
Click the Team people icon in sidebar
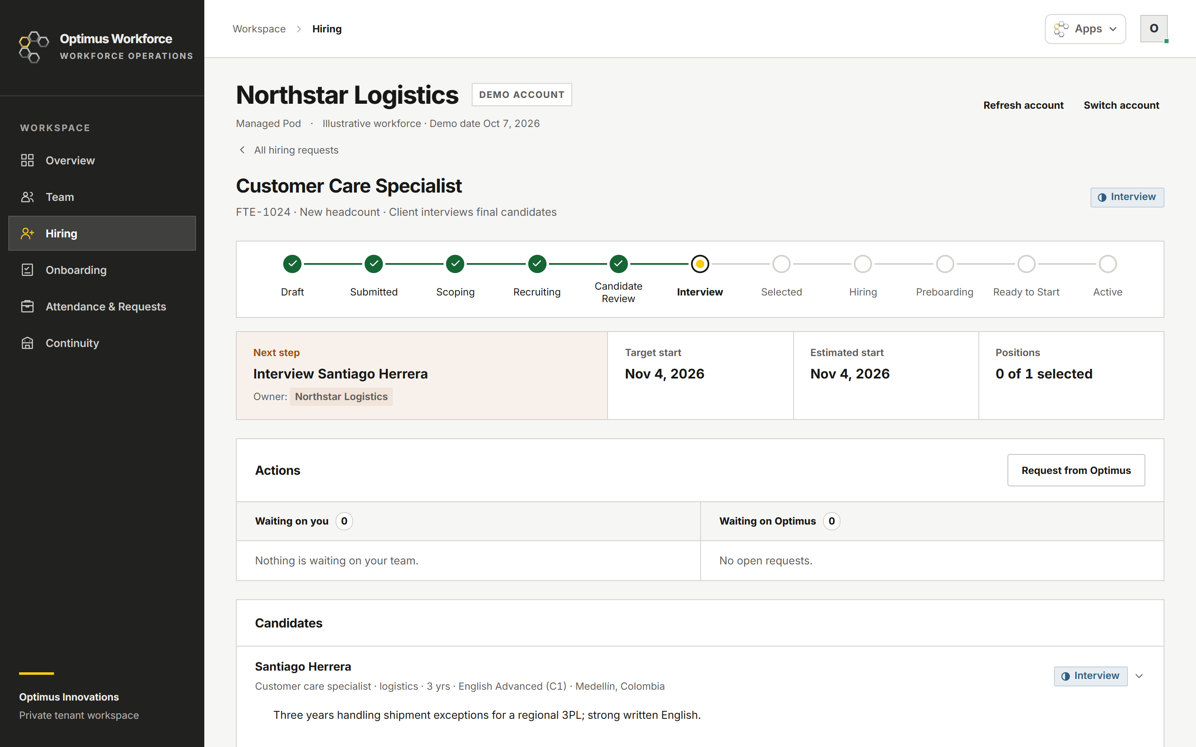click(27, 197)
